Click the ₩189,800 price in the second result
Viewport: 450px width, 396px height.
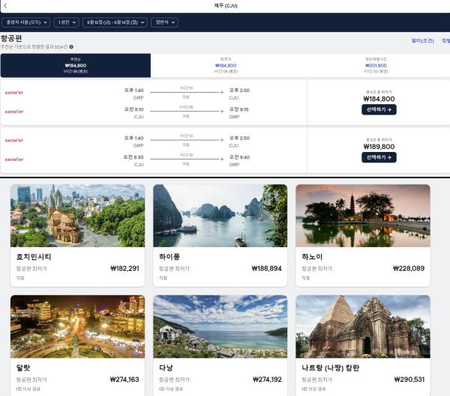point(379,147)
